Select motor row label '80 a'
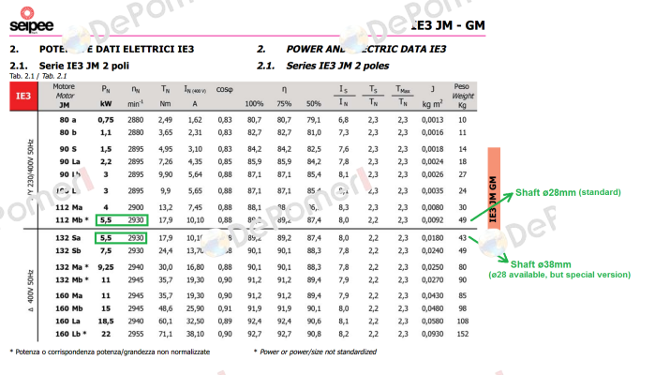This screenshot has height=375, width=655. point(67,120)
